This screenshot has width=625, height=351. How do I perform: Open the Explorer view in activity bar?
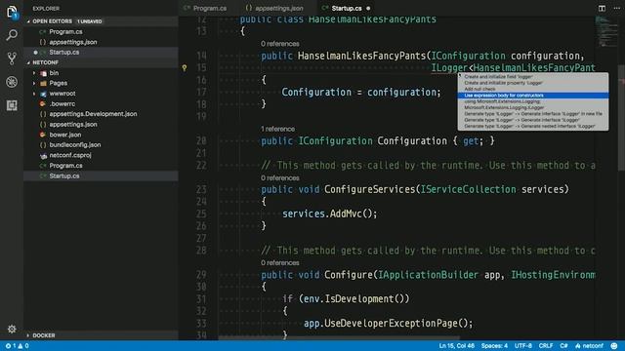click(12, 12)
